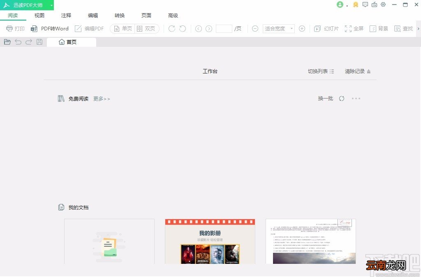
Task: Open the feedback message icon
Action: 365,5
